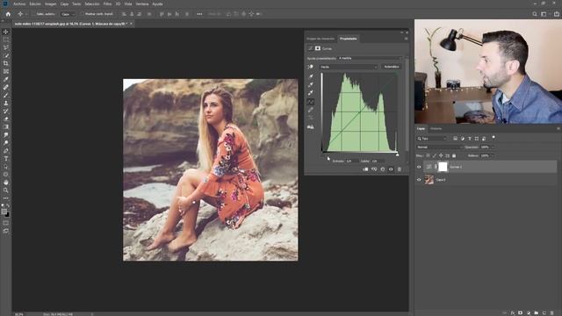Click the Automático button in Curves
Screen dimensions: 562x316
pyautogui.click(x=392, y=67)
